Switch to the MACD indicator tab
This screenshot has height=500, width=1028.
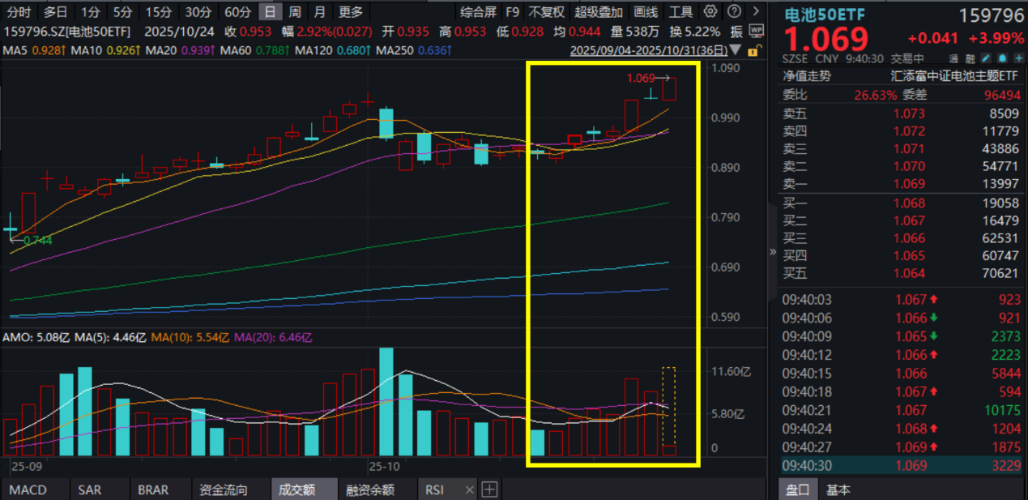point(28,489)
